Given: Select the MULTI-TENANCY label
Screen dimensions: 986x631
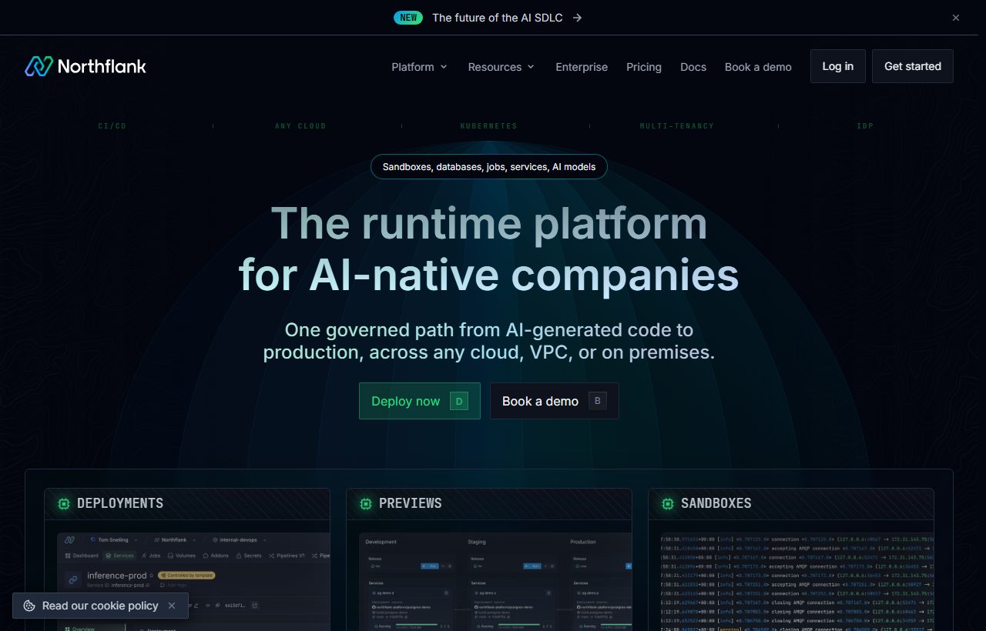Looking at the screenshot, I should point(677,125).
